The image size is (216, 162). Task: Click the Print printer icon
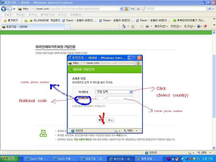(147, 26)
